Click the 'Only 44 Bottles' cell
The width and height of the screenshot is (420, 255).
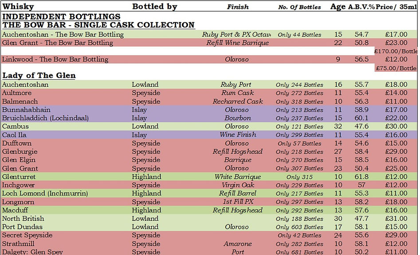(x=299, y=35)
